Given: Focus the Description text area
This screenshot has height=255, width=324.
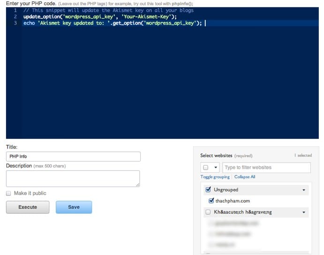Looking at the screenshot, I should point(73,179).
